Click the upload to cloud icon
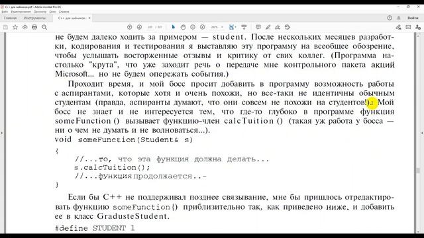 25,27
